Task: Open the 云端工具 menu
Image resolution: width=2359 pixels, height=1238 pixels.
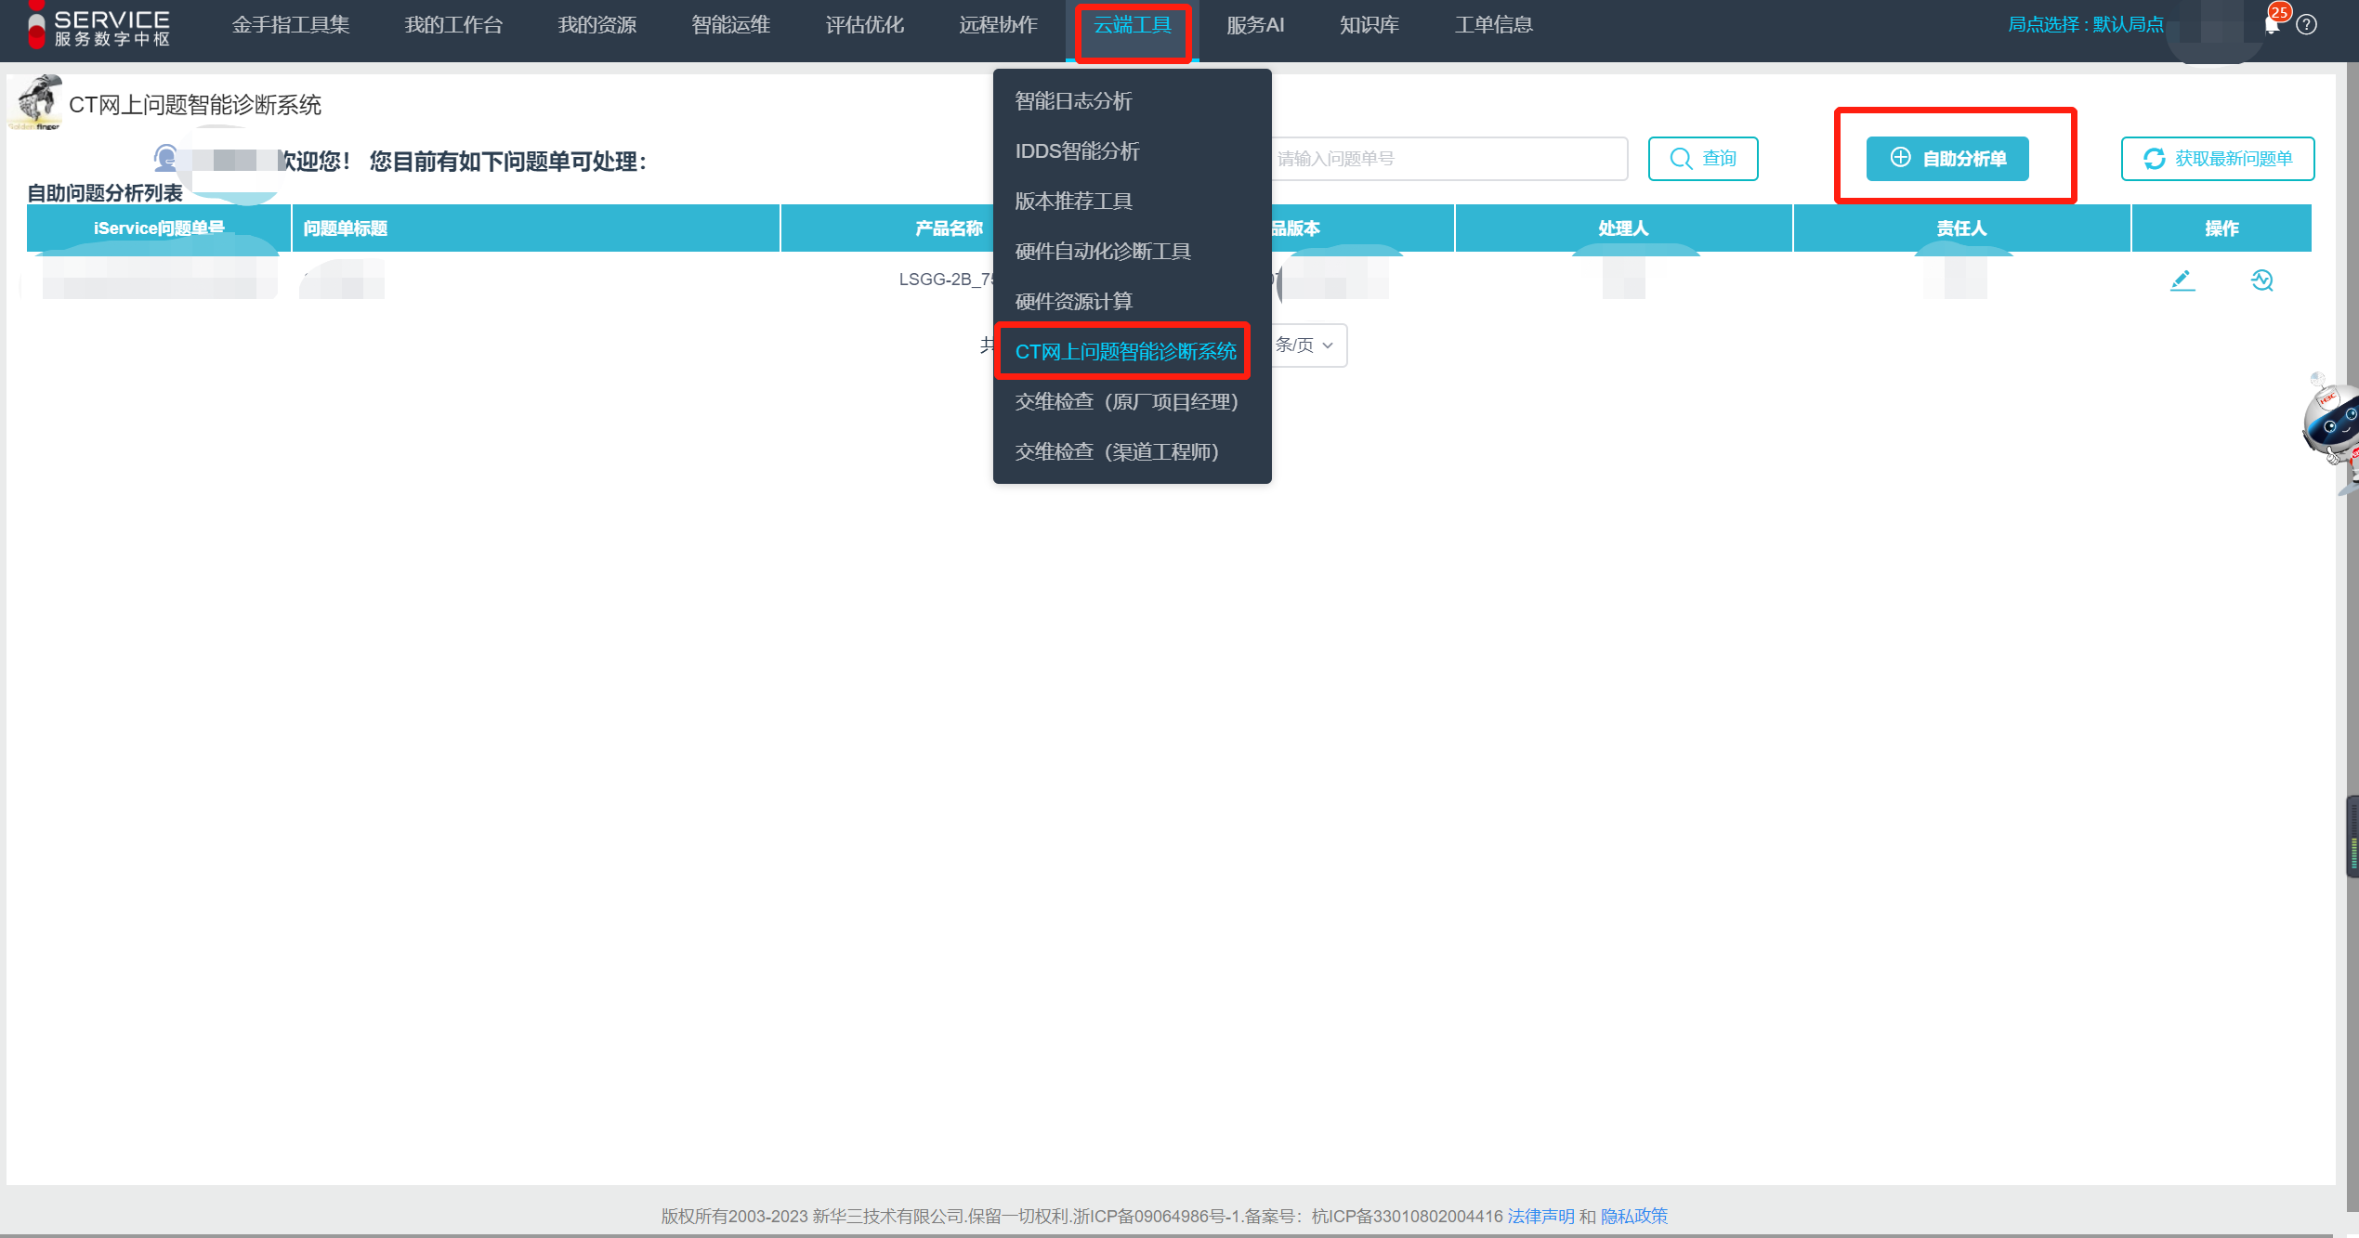Action: (1133, 25)
